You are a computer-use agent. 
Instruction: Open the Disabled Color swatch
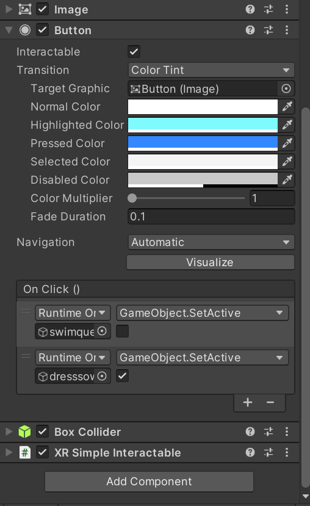point(203,180)
